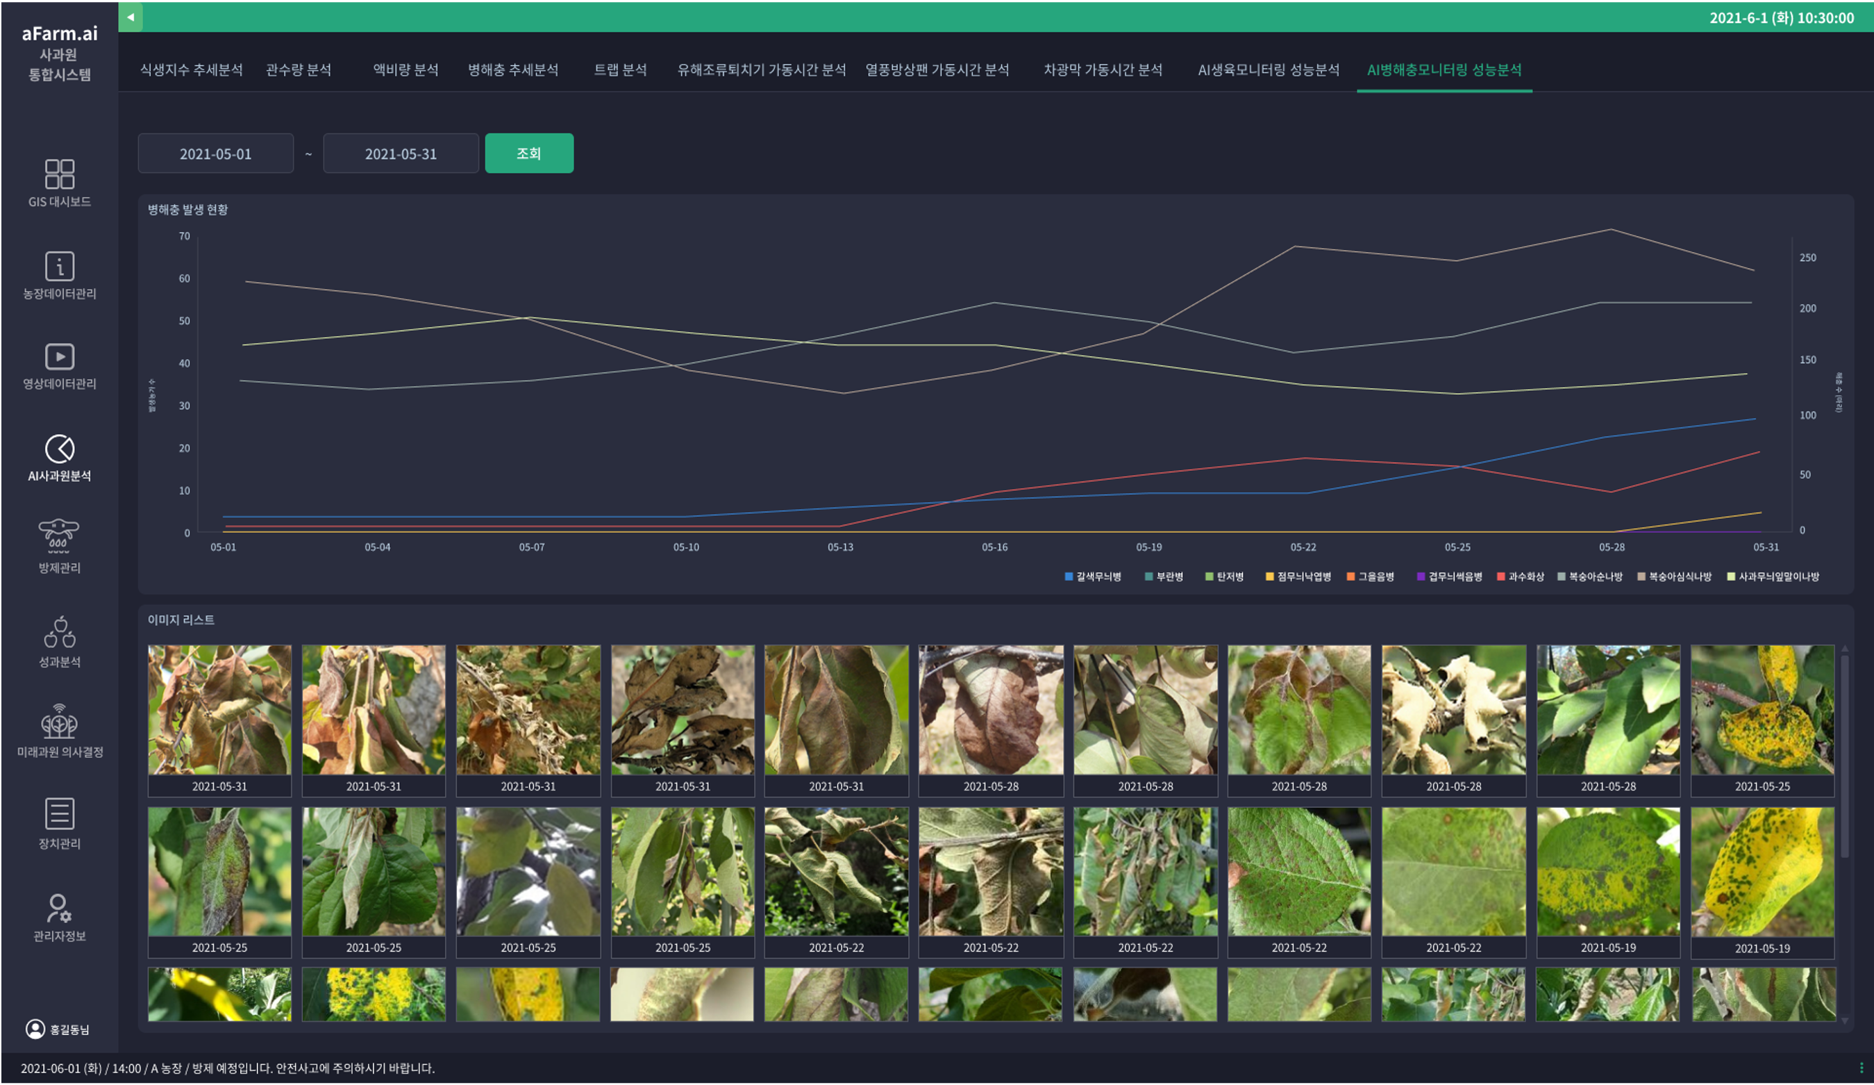The width and height of the screenshot is (1874, 1085).
Task: Select the AI사과원분석 chart icon
Action: coord(60,449)
